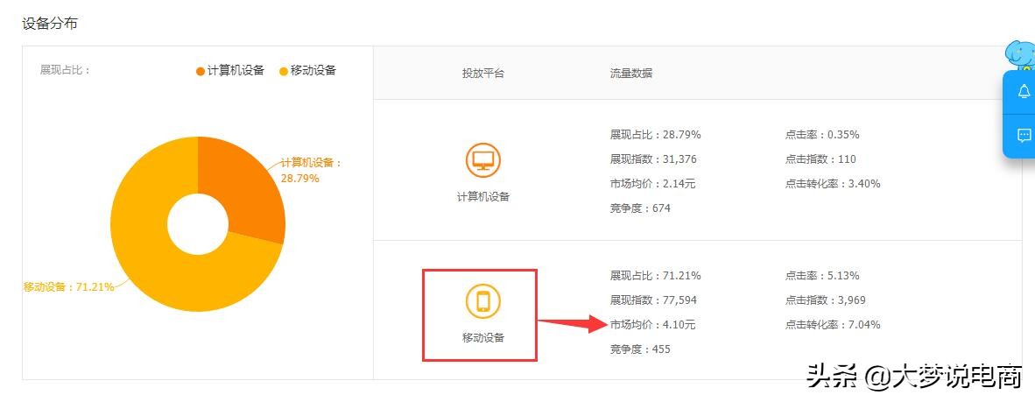Toggle the 移动设备 legend item above chart
This screenshot has height=402, width=1035.
pyautogui.click(x=307, y=71)
